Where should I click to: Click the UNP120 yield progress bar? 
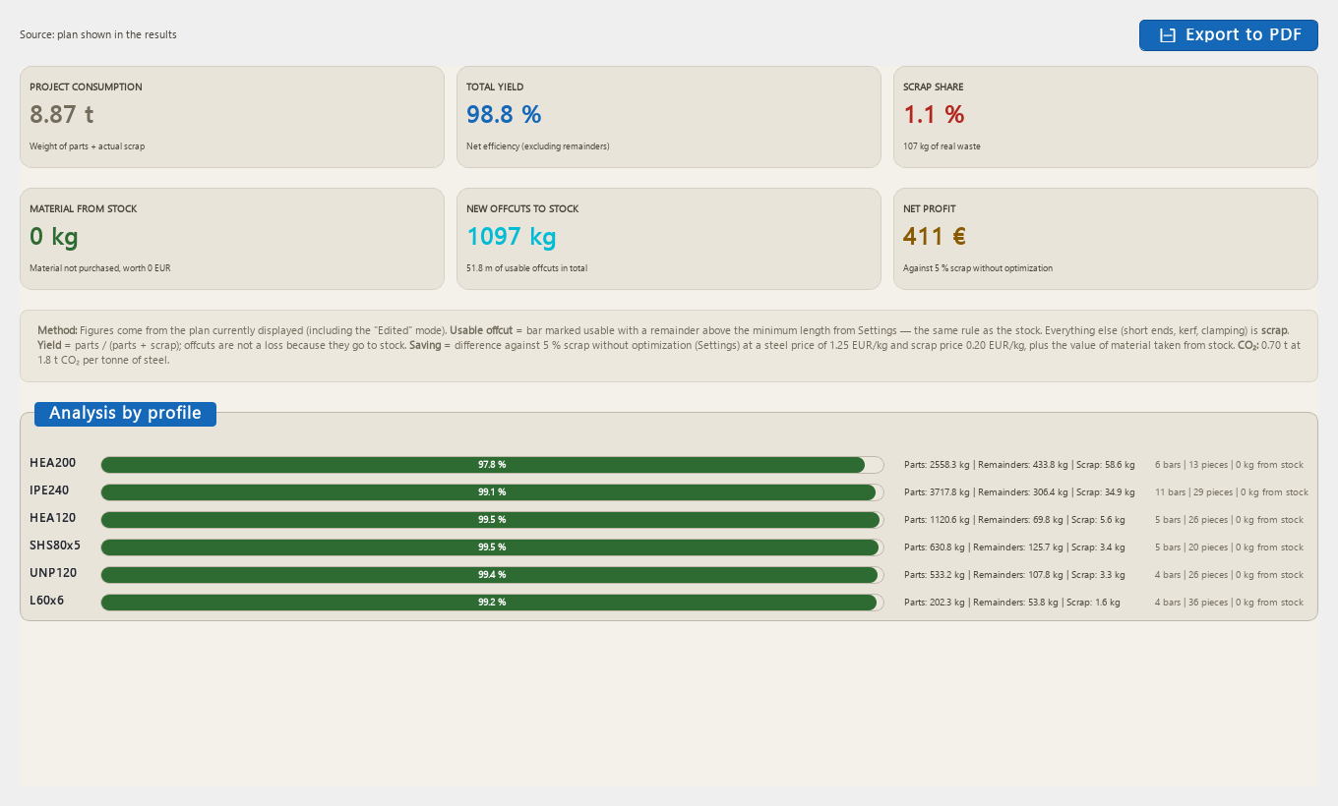coord(492,575)
